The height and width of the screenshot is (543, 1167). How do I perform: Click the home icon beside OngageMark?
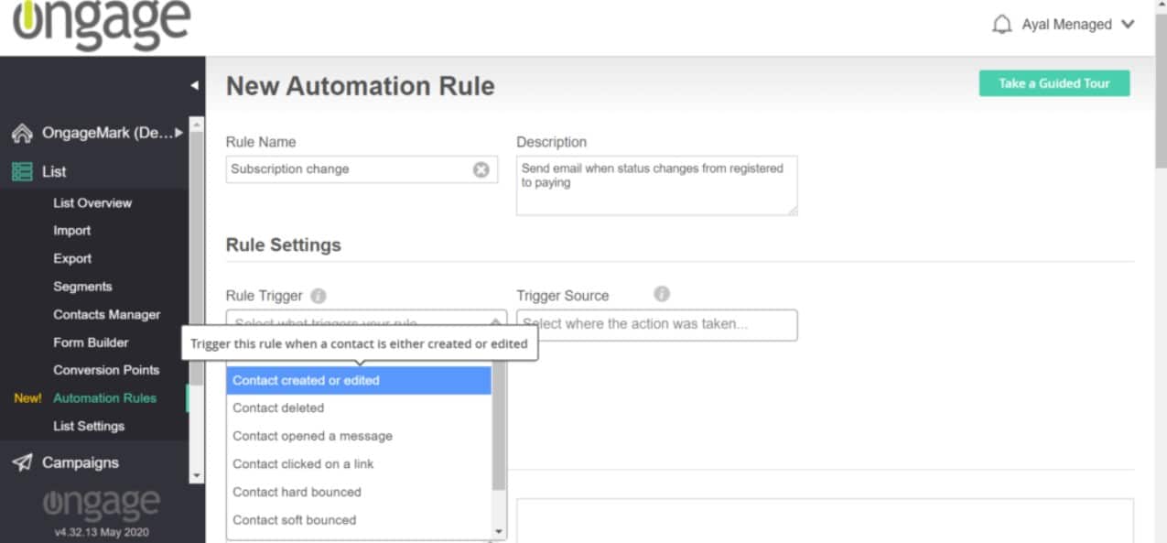coord(22,134)
